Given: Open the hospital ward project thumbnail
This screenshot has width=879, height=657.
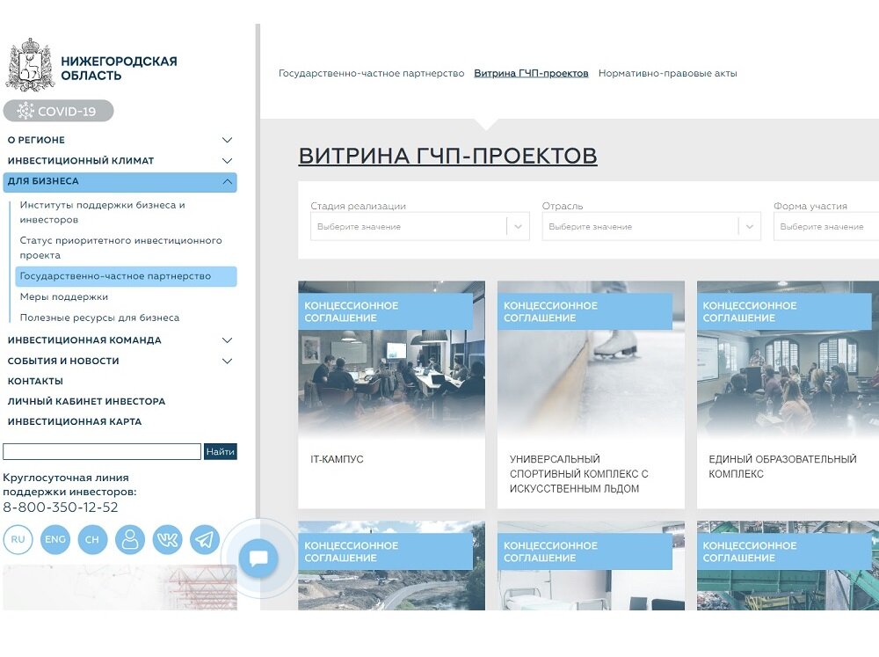Looking at the screenshot, I should (x=591, y=566).
